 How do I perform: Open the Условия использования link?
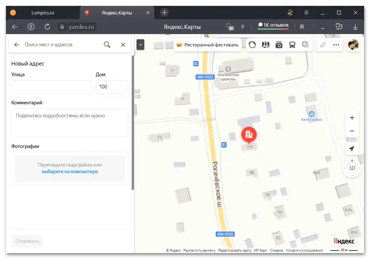tap(304, 250)
